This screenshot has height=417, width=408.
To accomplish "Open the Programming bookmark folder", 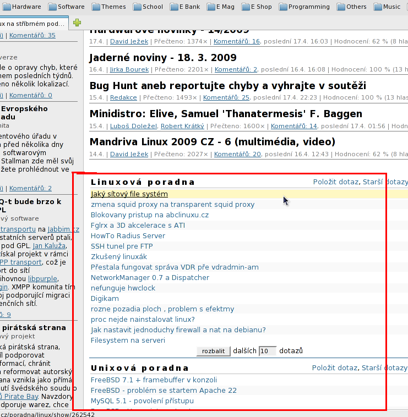I will (x=304, y=7).
